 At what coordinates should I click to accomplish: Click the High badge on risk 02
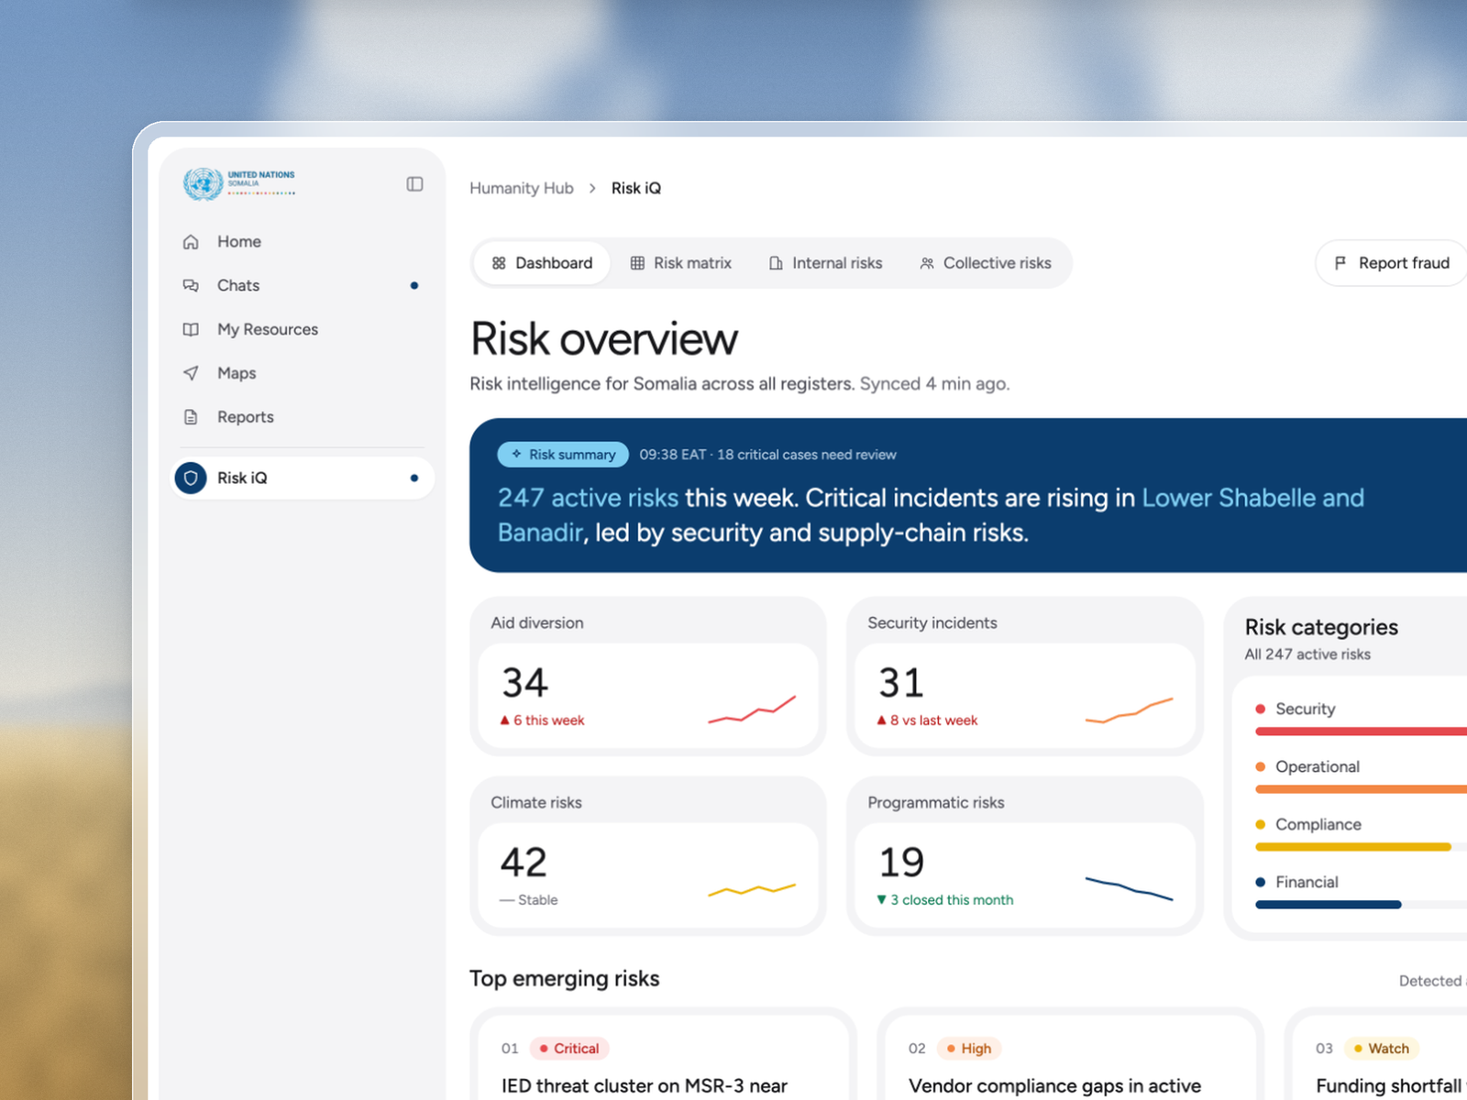[970, 1049]
